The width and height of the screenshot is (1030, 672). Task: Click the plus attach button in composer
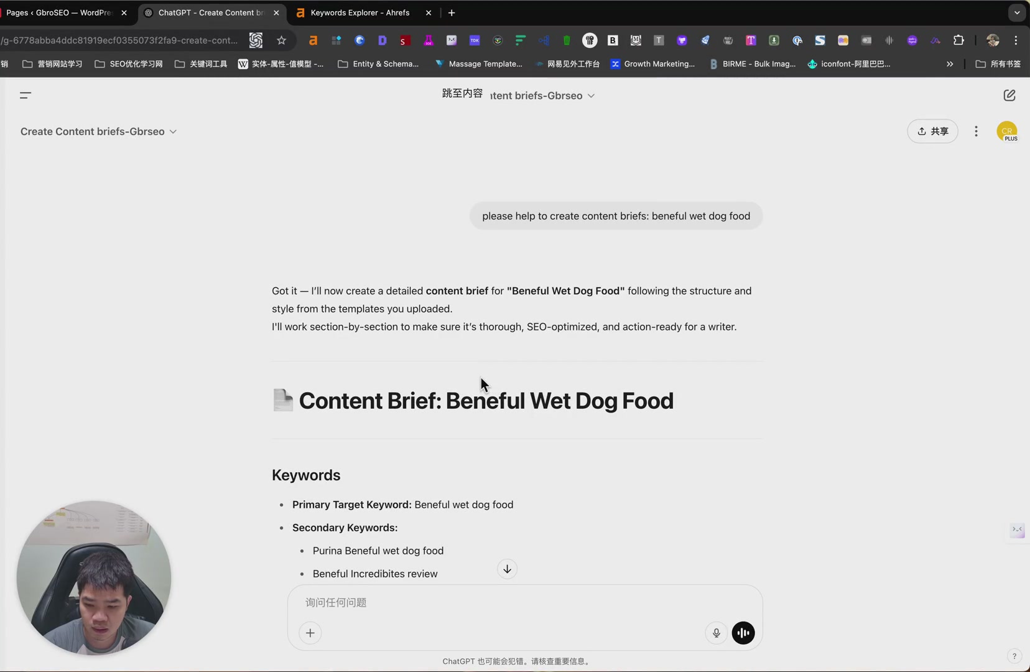point(310,633)
